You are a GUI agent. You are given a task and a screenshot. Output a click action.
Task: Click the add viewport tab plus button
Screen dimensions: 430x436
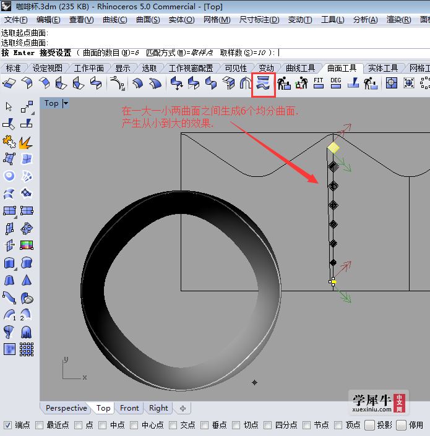(183, 408)
